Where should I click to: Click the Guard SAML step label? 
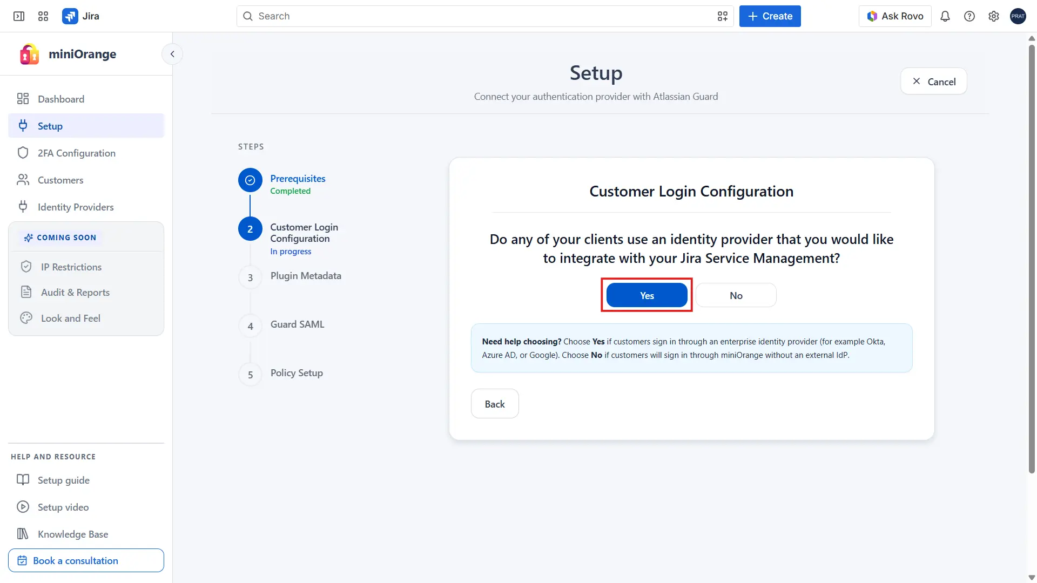coord(298,324)
